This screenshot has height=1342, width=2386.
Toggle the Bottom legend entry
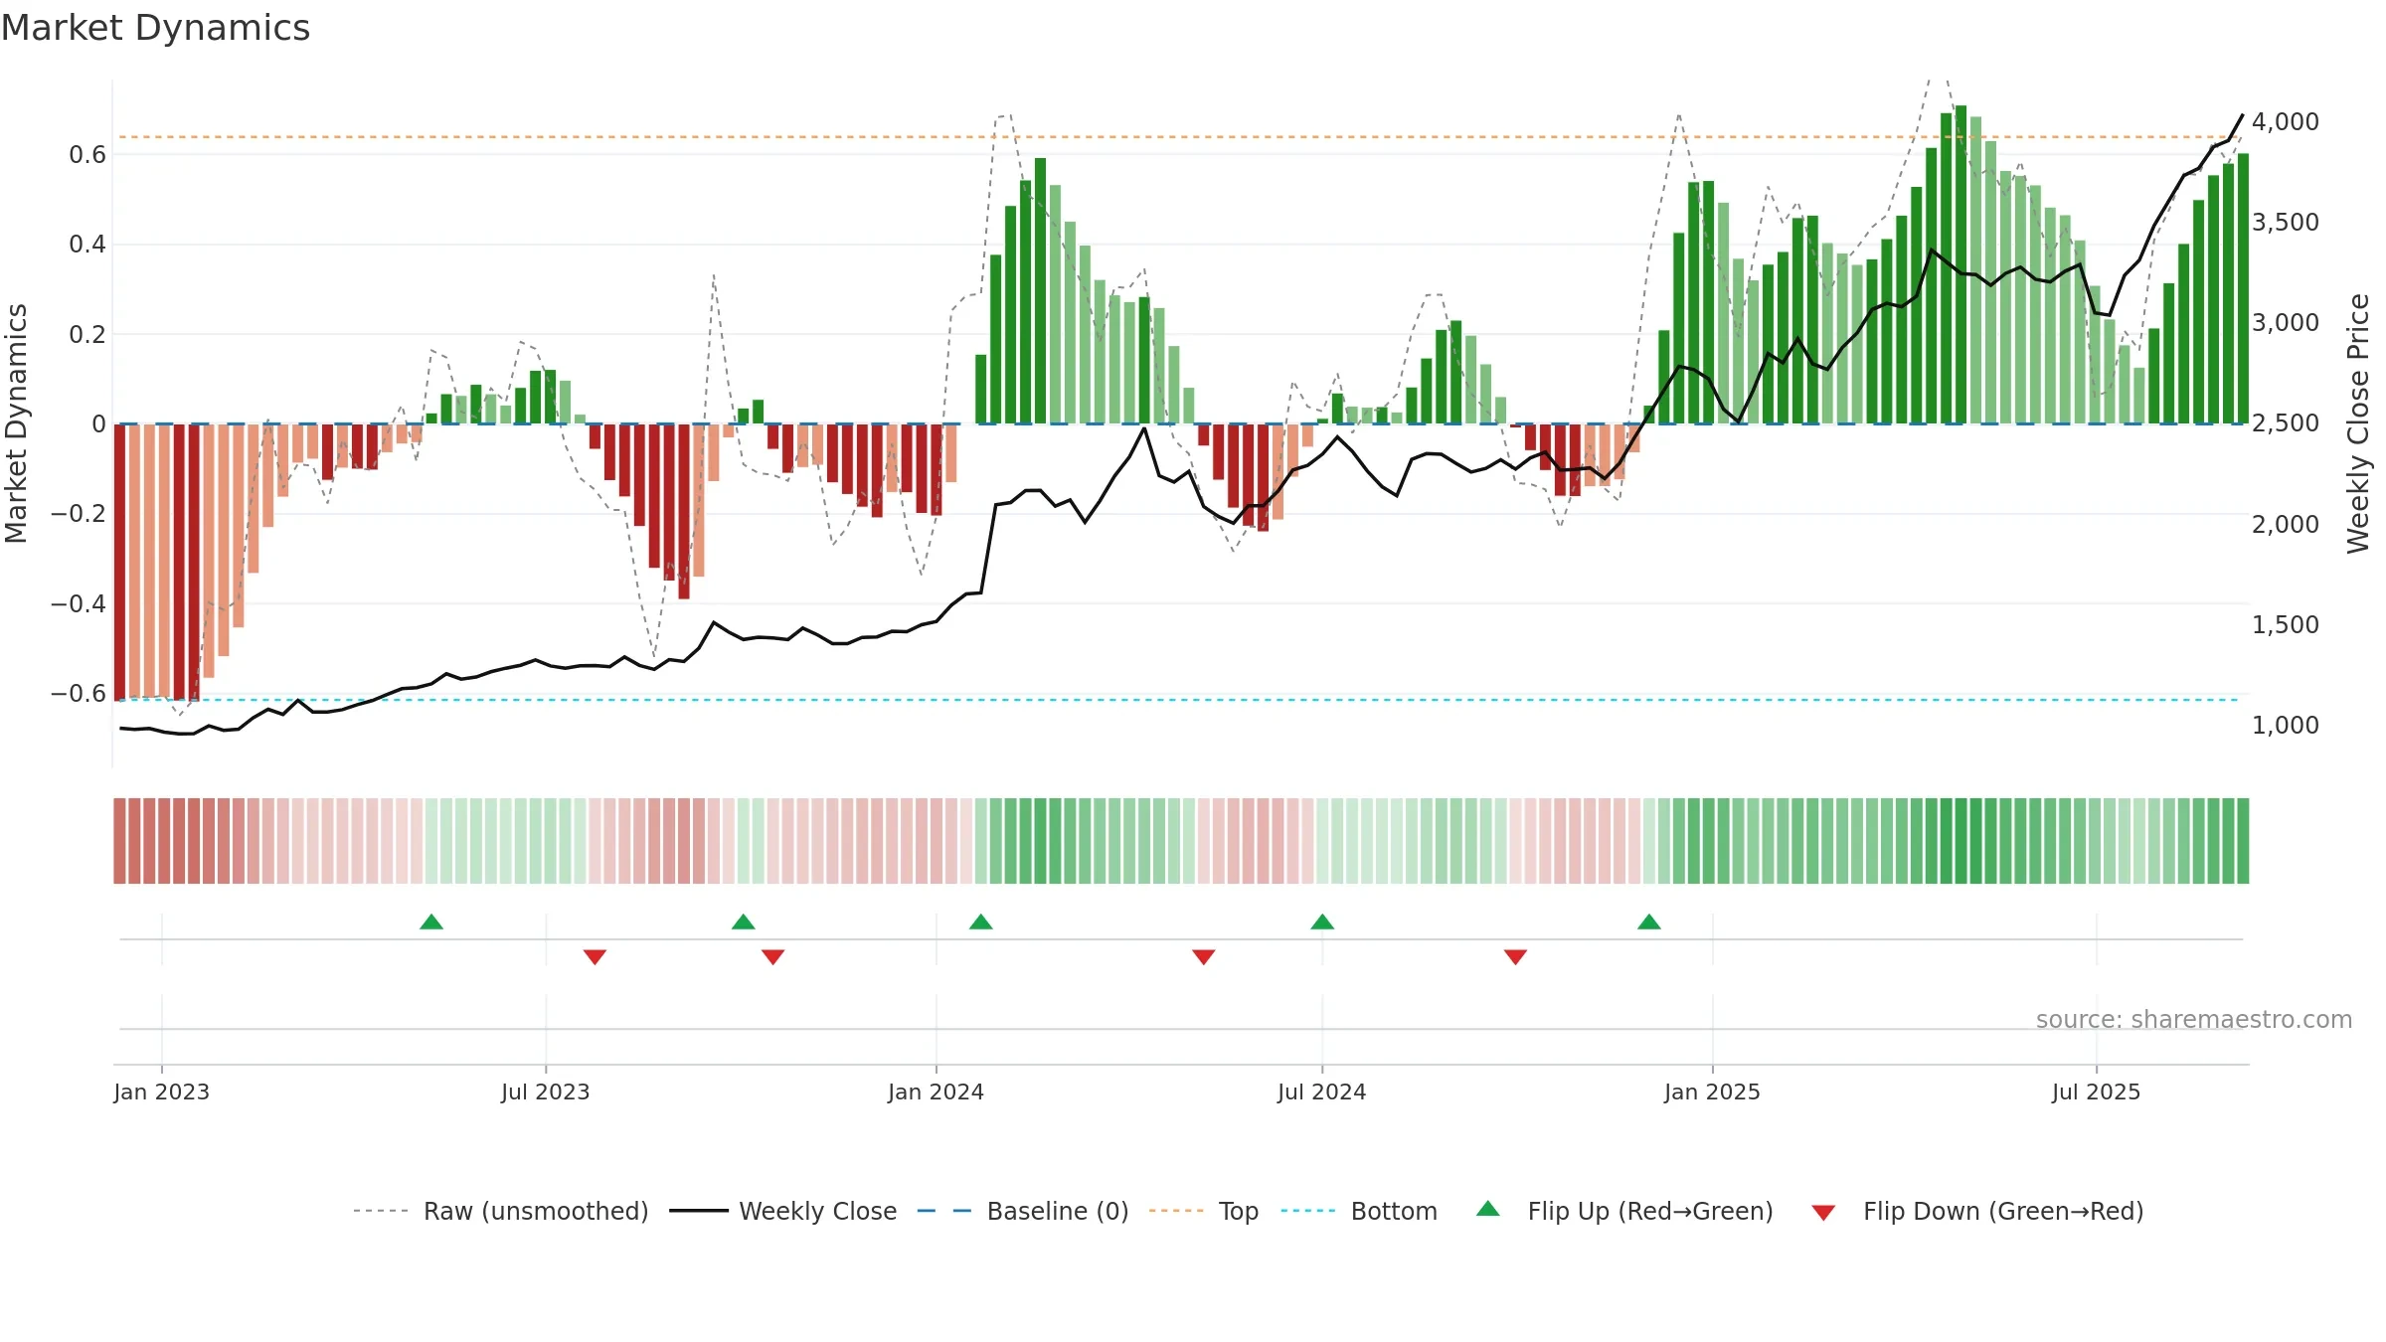[x=1359, y=1211]
